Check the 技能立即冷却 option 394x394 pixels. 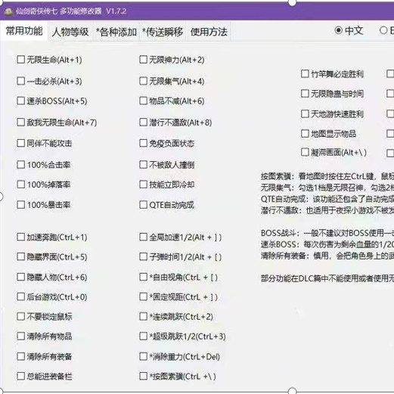click(143, 185)
